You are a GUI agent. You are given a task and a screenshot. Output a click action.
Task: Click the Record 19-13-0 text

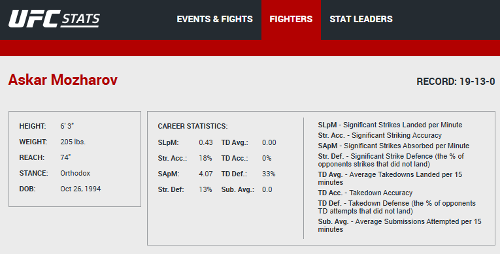[456, 82]
